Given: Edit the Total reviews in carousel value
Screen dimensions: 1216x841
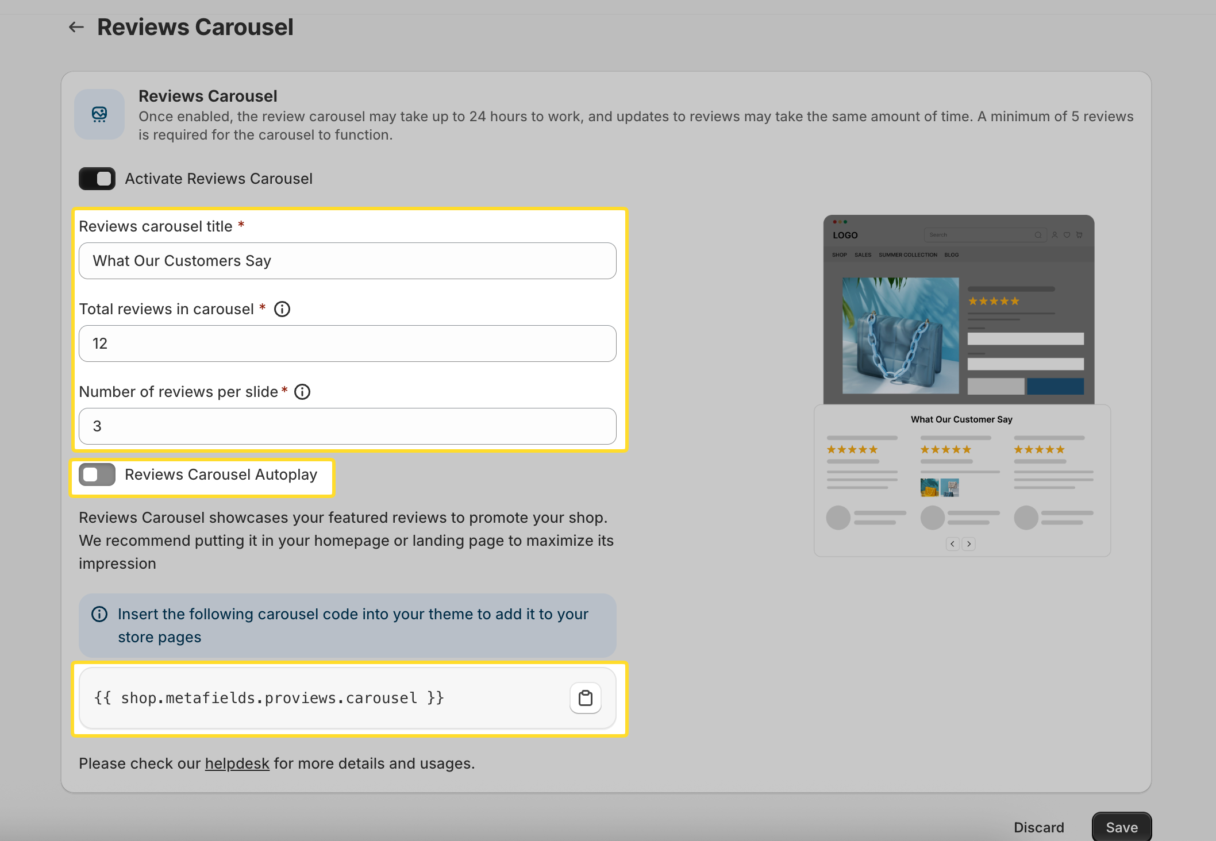Looking at the screenshot, I should [x=347, y=343].
